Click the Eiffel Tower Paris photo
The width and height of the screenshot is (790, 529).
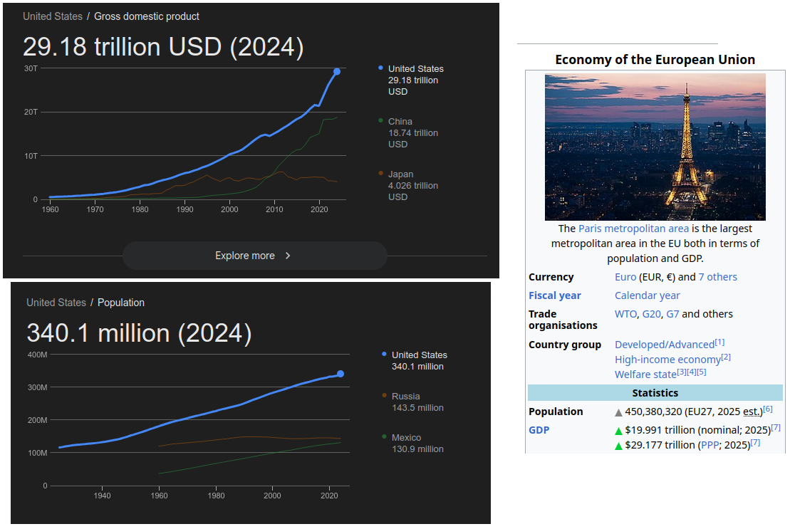[655, 147]
